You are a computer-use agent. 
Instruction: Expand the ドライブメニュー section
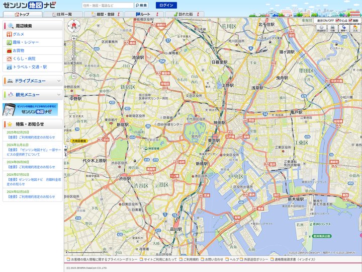(33, 81)
